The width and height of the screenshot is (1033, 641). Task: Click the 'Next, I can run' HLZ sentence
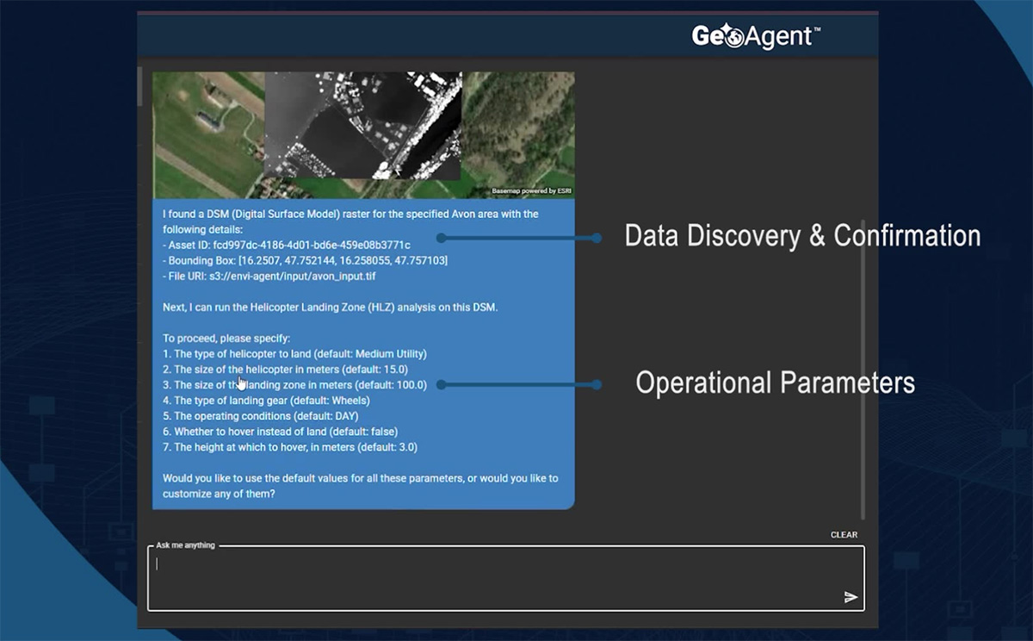pyautogui.click(x=331, y=307)
